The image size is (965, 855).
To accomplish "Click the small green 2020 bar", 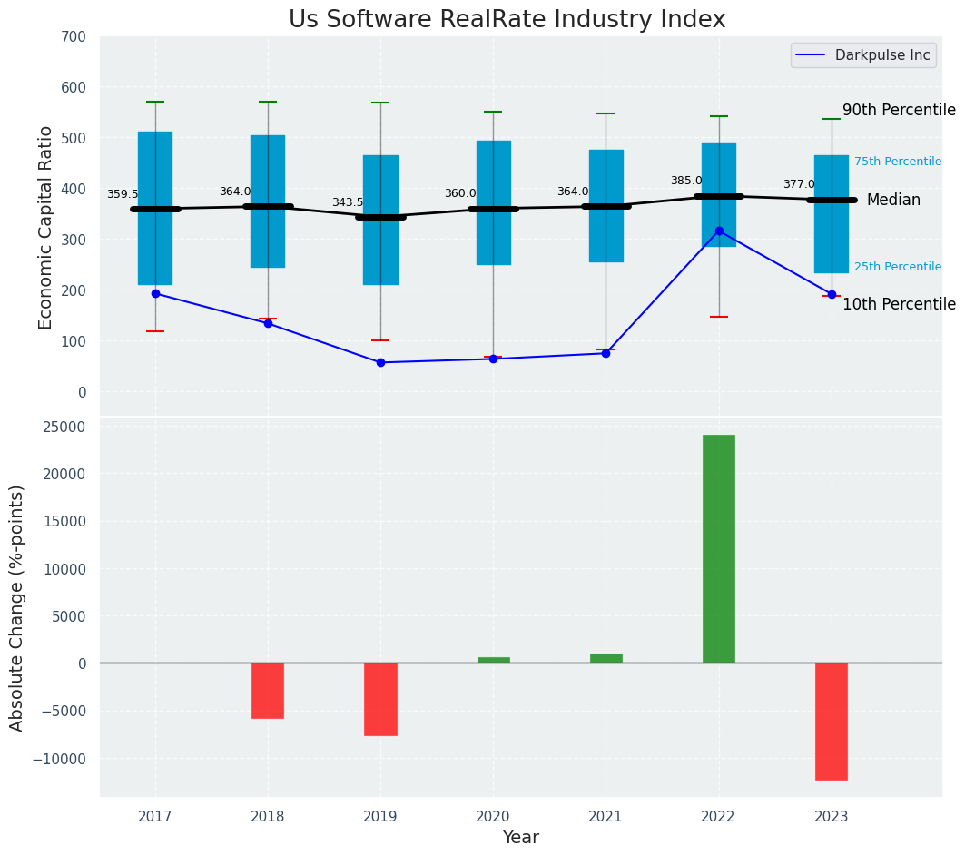I will 494,660.
